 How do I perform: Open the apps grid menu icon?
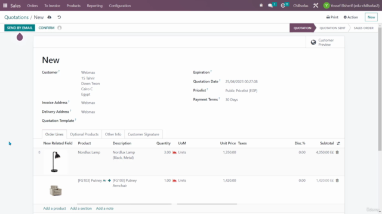click(x=5, y=5)
